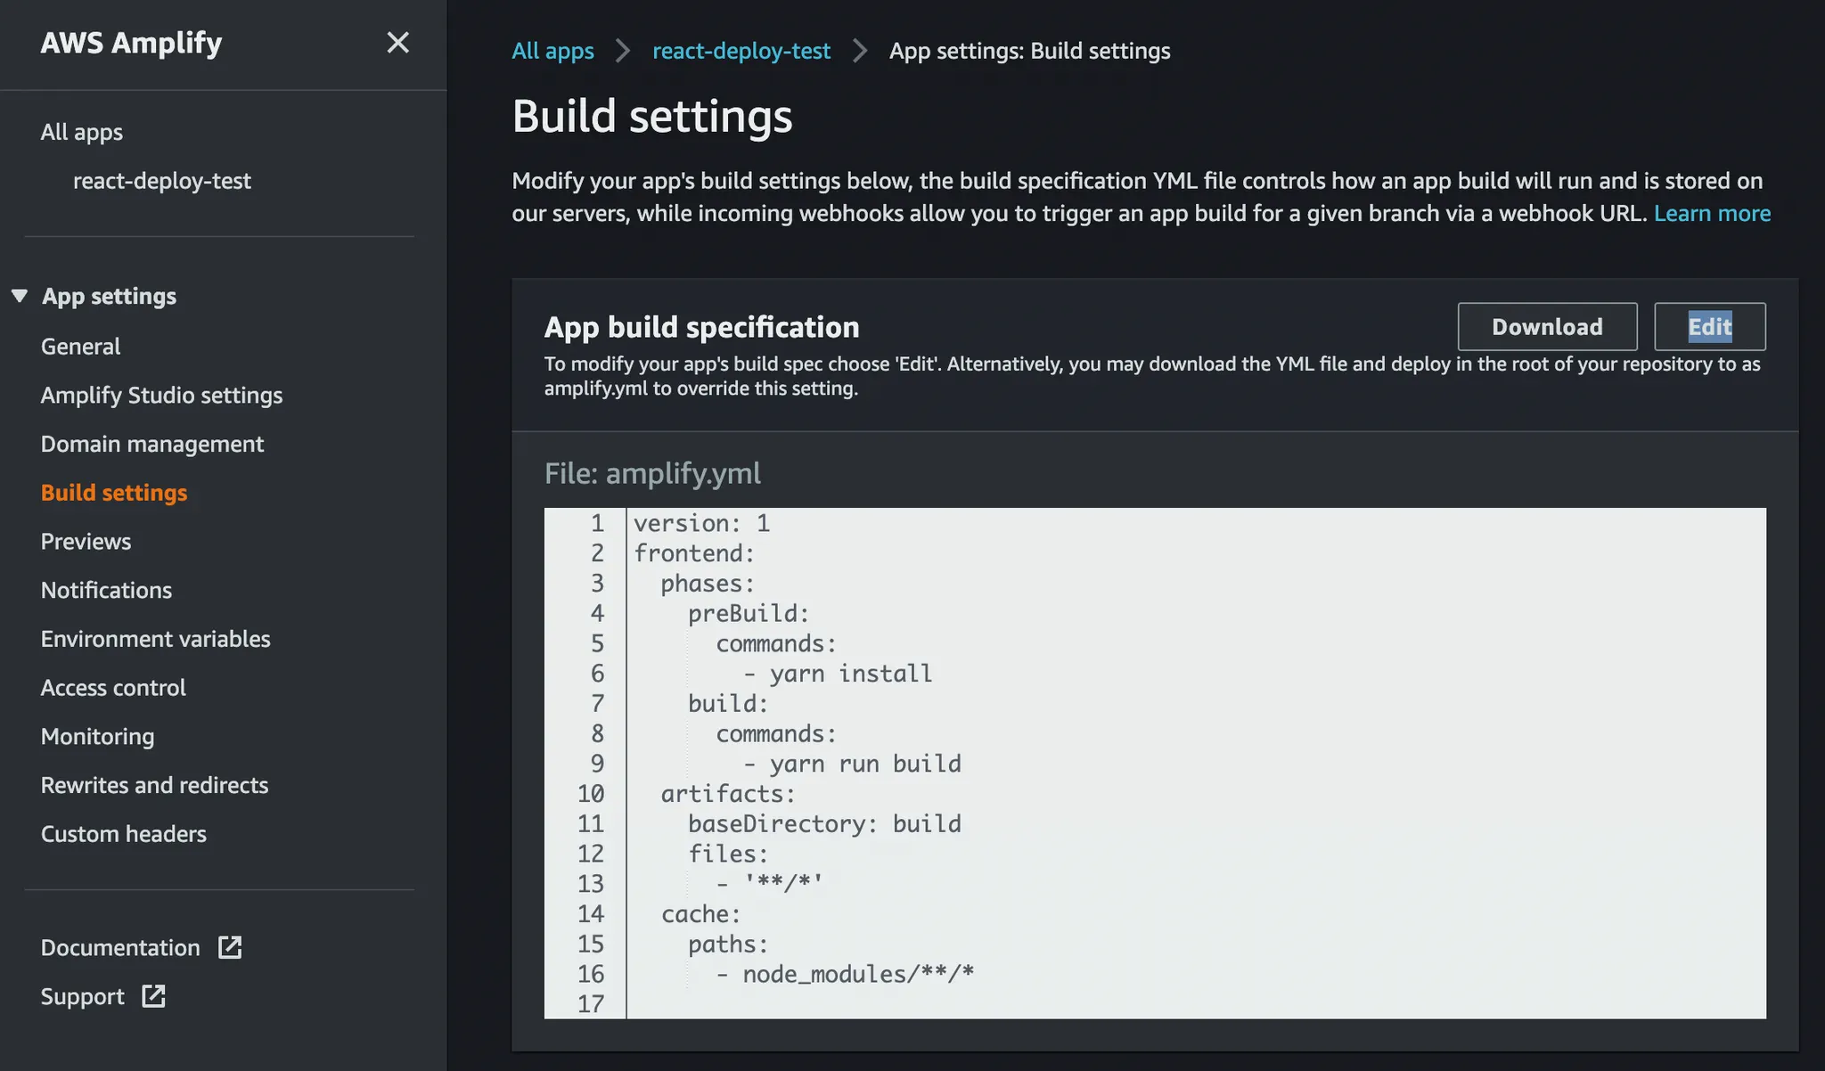Click the Support external link icon

click(153, 996)
